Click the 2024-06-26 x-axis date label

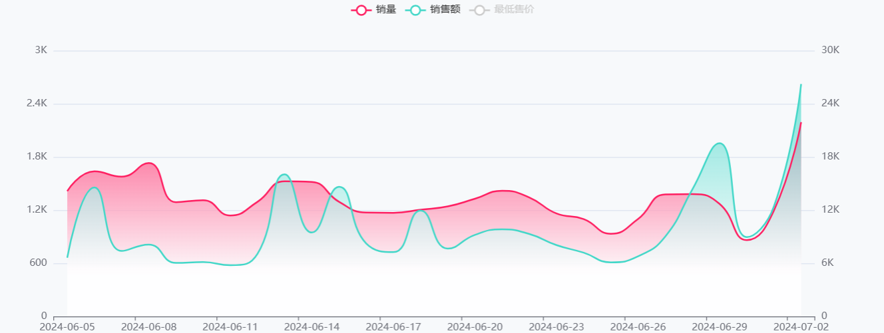click(x=638, y=326)
